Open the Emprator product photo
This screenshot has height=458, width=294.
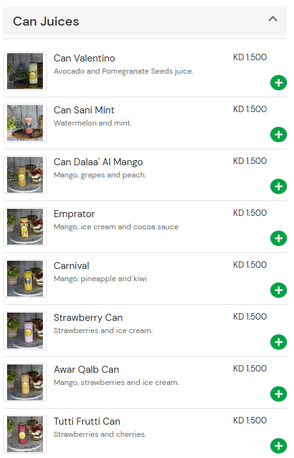point(25,227)
